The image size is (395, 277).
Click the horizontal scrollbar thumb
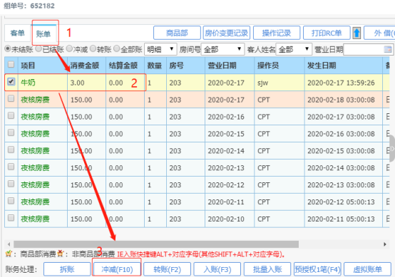tap(156, 244)
